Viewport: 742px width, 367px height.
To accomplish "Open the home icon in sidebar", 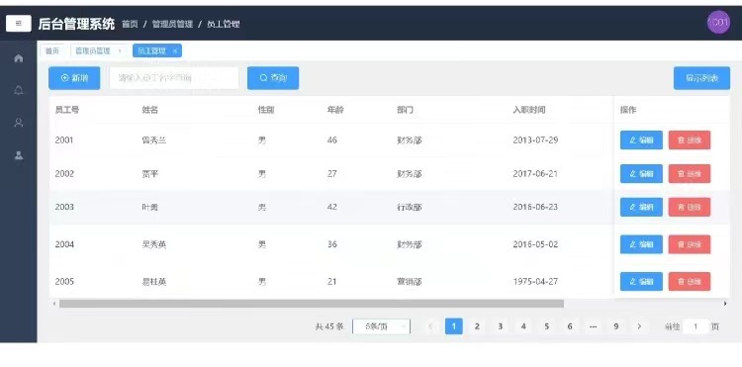I will (19, 58).
